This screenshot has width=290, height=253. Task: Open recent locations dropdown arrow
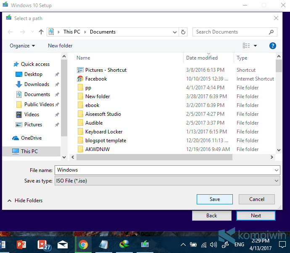32,32
